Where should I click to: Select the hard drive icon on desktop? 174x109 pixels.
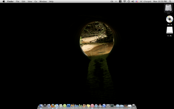[168, 8]
